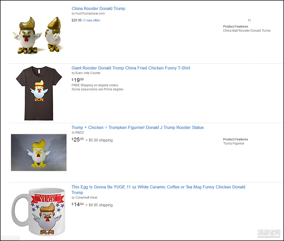The height and width of the screenshot is (241, 284).
Task: Open the "1 new offer" link
Action: (x=92, y=20)
